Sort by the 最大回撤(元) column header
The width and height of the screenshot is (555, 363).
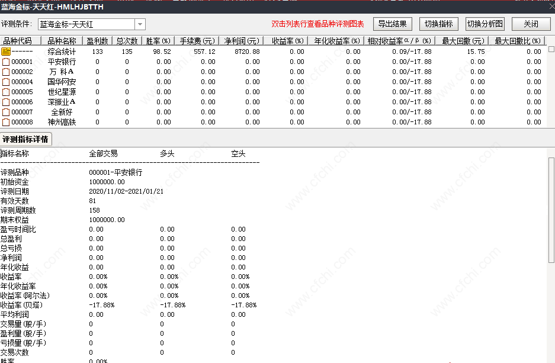pyautogui.click(x=462, y=41)
